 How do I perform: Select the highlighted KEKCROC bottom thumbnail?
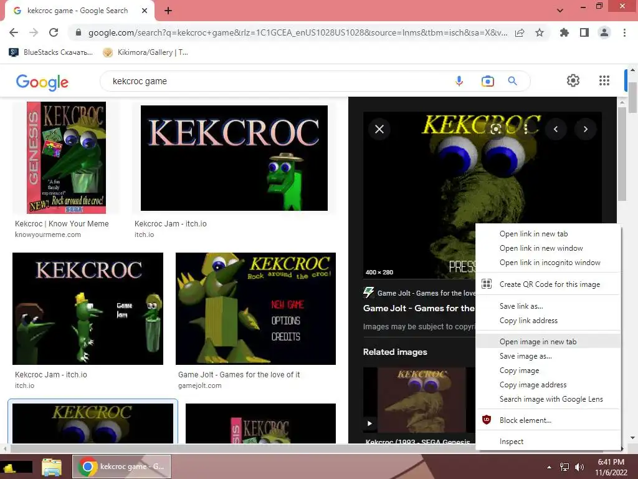[93, 423]
